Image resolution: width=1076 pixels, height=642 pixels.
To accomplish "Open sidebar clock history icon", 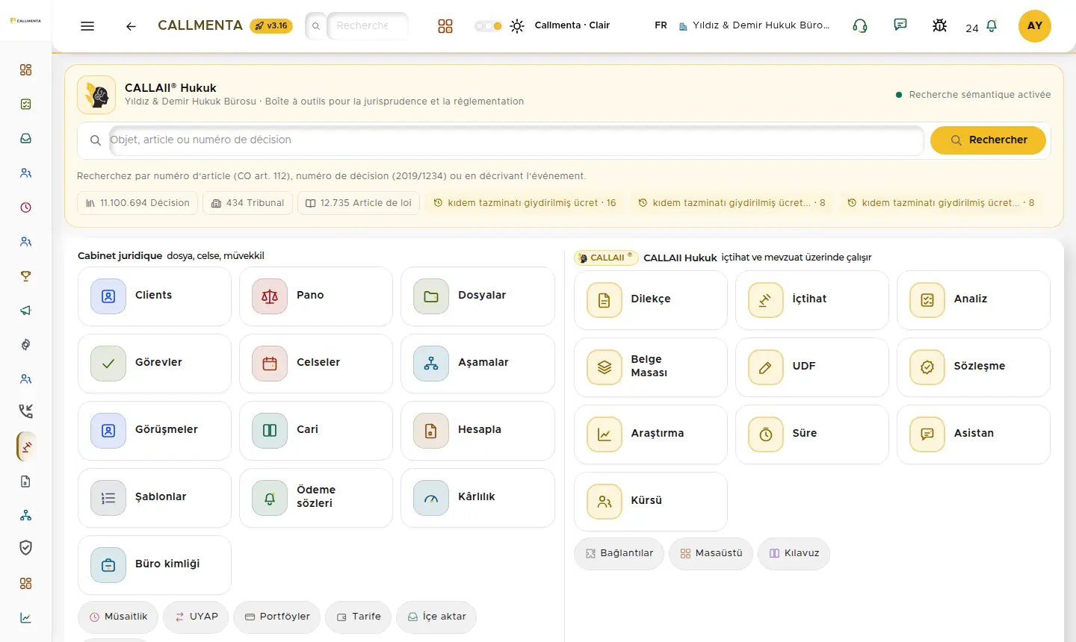I will click(26, 208).
